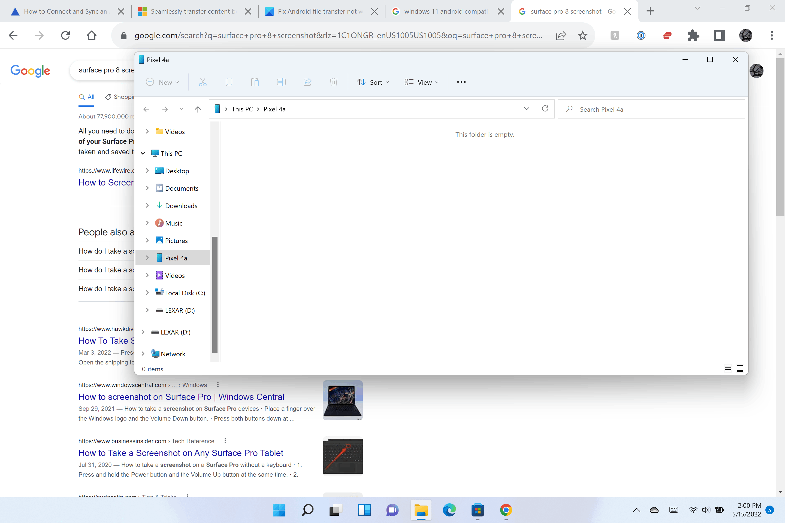The height and width of the screenshot is (523, 785).
Task: Click the navigation pane vertical scrollbar
Action: [x=215, y=294]
